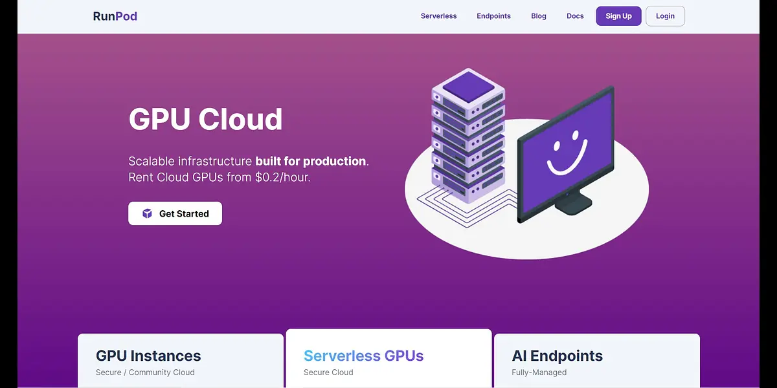The image size is (777, 388).
Task: Click the GPU Cloud headline
Action: pyautogui.click(x=205, y=119)
